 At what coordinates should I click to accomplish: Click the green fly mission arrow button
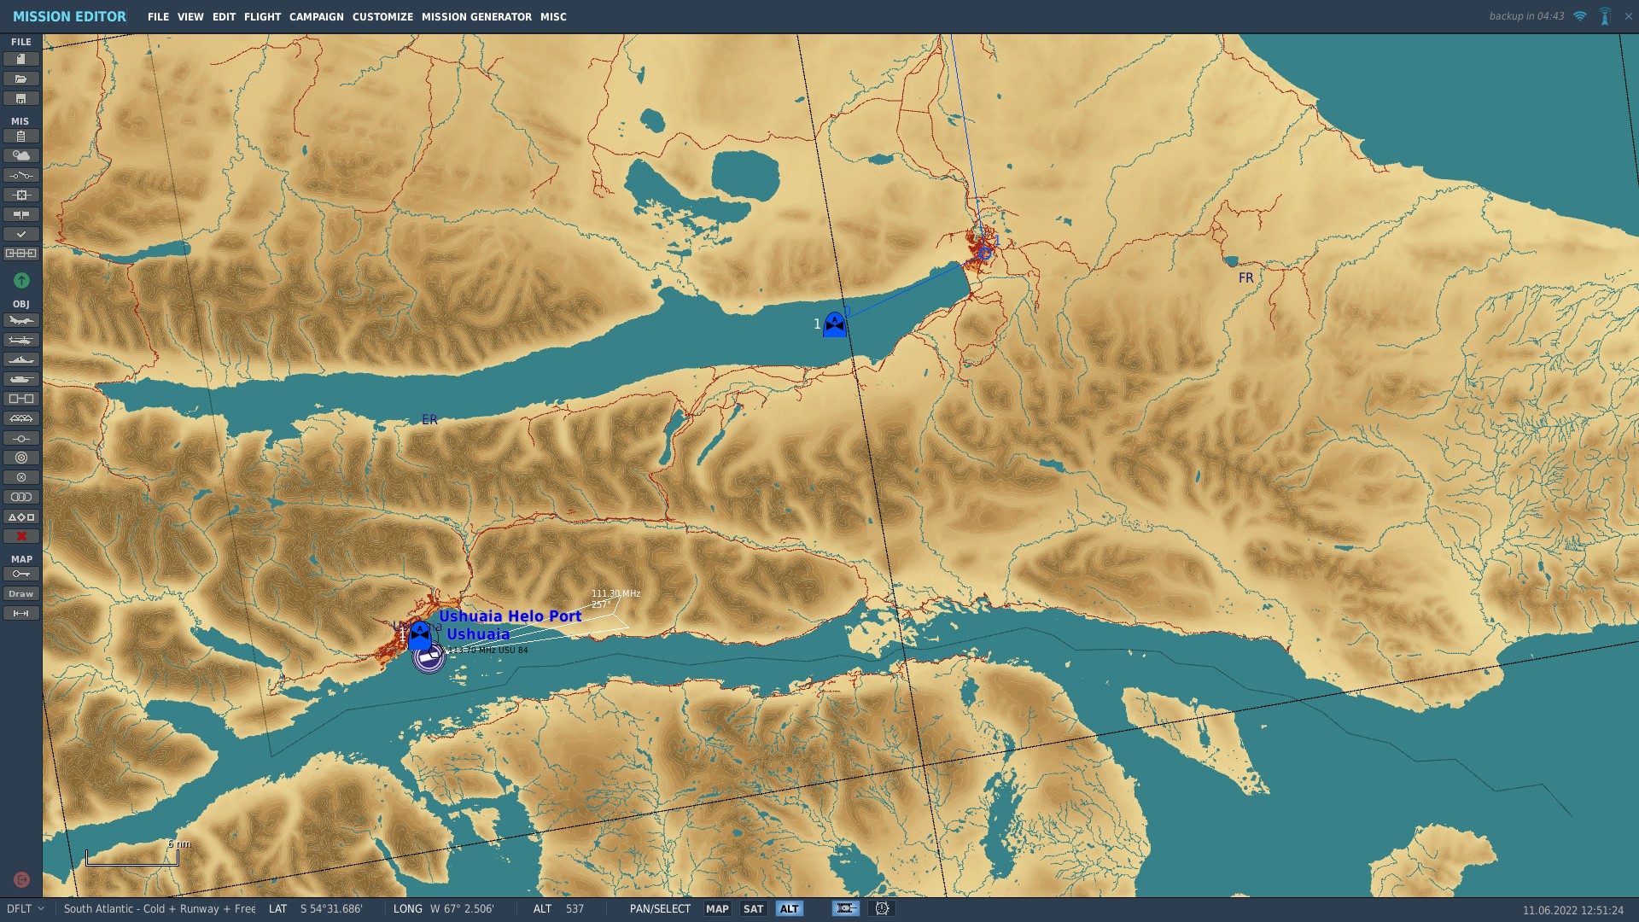(x=21, y=280)
